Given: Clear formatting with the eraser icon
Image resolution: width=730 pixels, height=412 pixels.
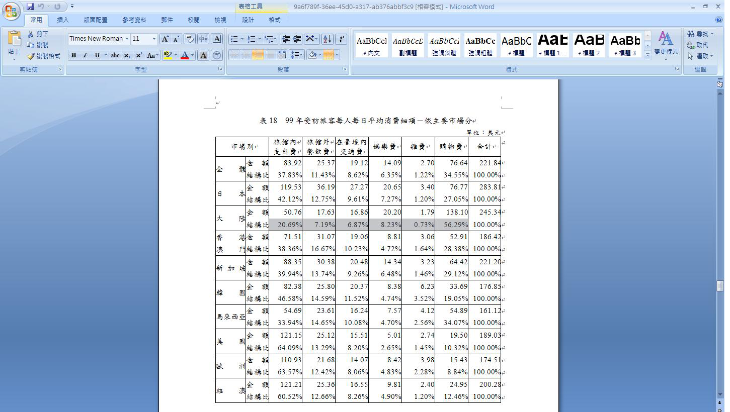Looking at the screenshot, I should coord(190,39).
